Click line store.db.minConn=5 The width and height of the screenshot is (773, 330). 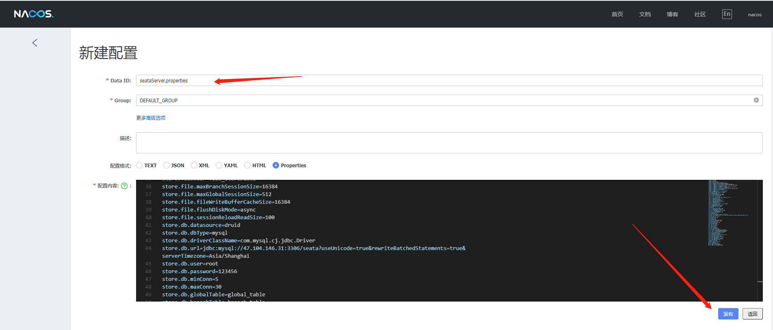pyautogui.click(x=190, y=279)
